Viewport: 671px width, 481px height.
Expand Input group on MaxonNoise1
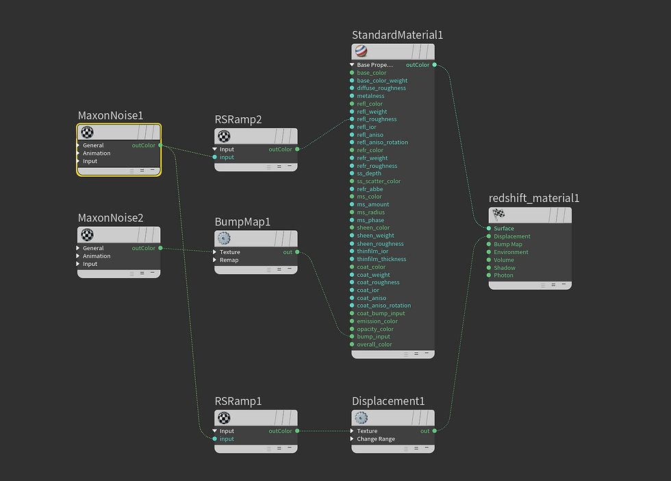[78, 161]
